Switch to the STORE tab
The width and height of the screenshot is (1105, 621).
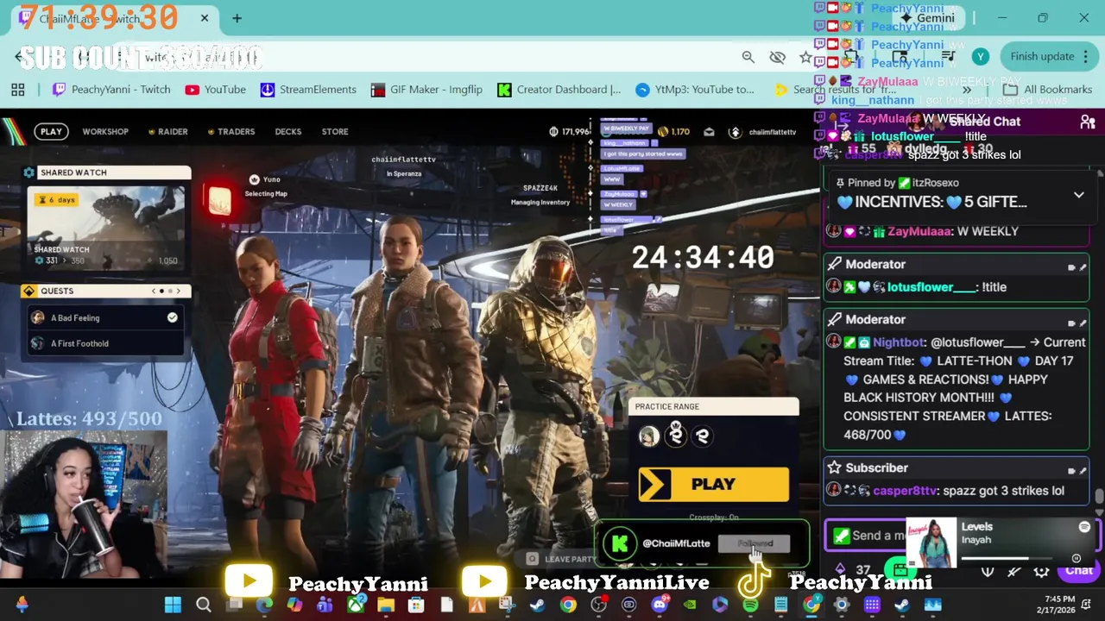(x=335, y=131)
